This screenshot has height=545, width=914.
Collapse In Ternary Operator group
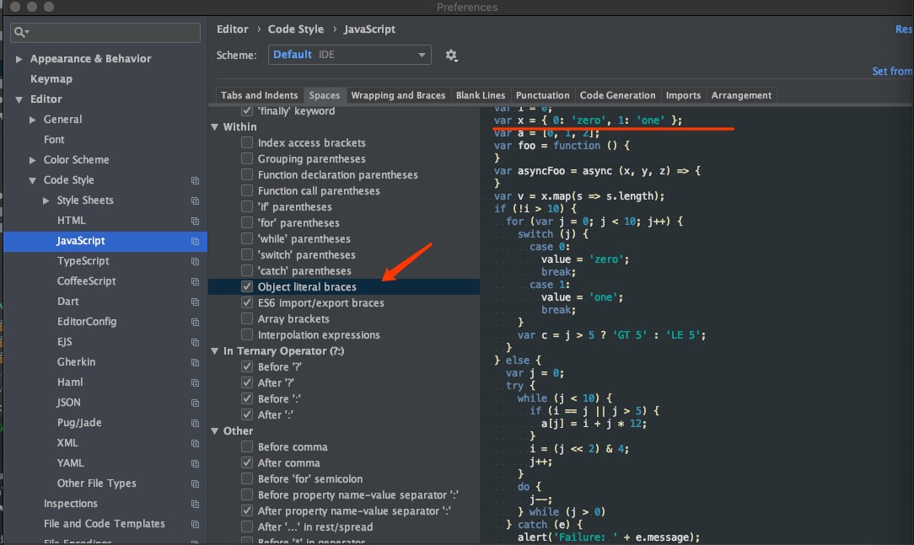click(x=214, y=351)
